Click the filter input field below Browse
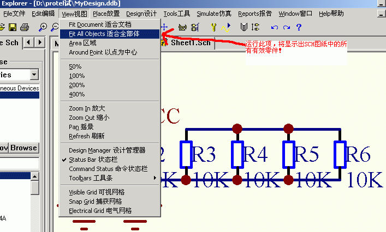This screenshot has height=232, width=386. (x=20, y=163)
